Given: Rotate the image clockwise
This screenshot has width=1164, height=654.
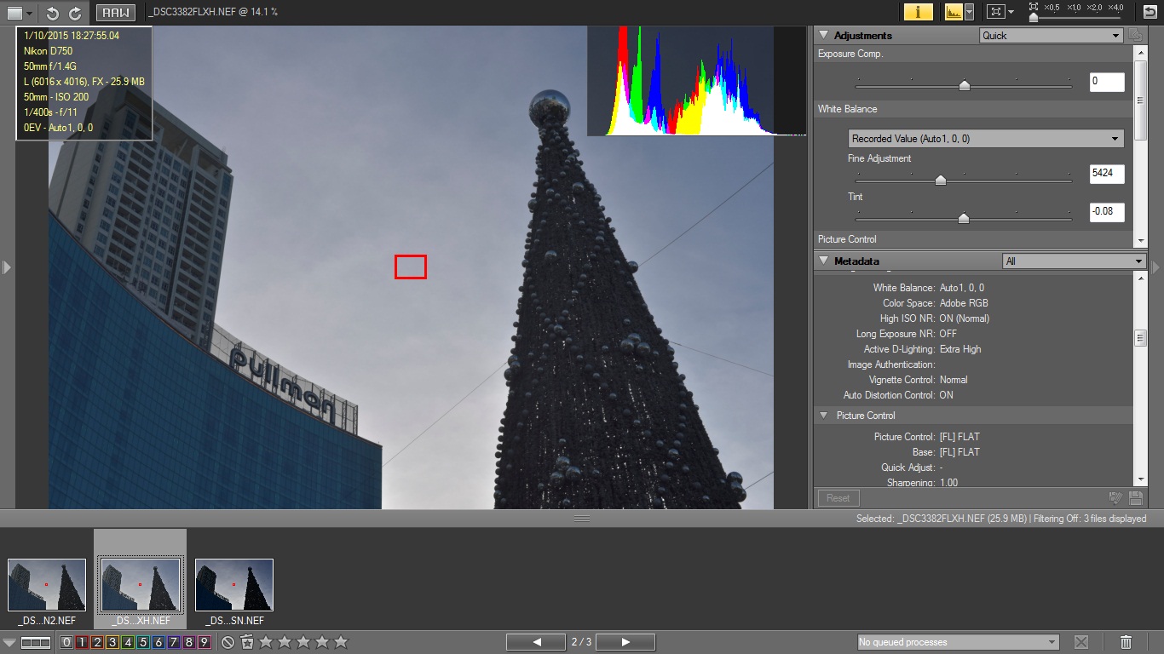Looking at the screenshot, I should (x=75, y=13).
